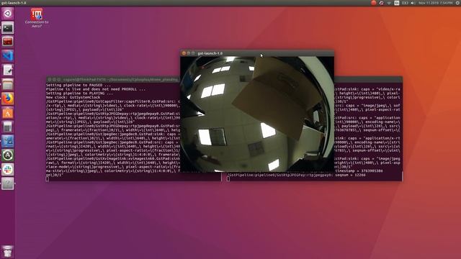Open the battery status indicator
This screenshot has height=259, width=461.
click(405, 3)
